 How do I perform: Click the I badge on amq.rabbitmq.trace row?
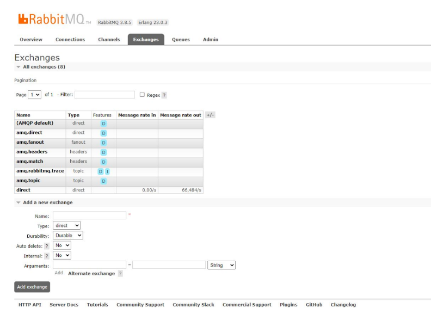pyautogui.click(x=107, y=171)
